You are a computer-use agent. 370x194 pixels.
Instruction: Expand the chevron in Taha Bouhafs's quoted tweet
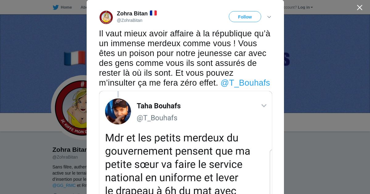tap(264, 106)
